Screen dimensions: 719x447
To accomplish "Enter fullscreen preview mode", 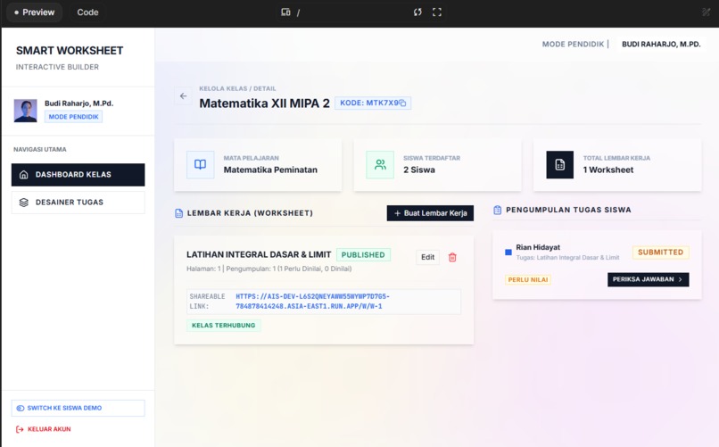I will pyautogui.click(x=437, y=12).
